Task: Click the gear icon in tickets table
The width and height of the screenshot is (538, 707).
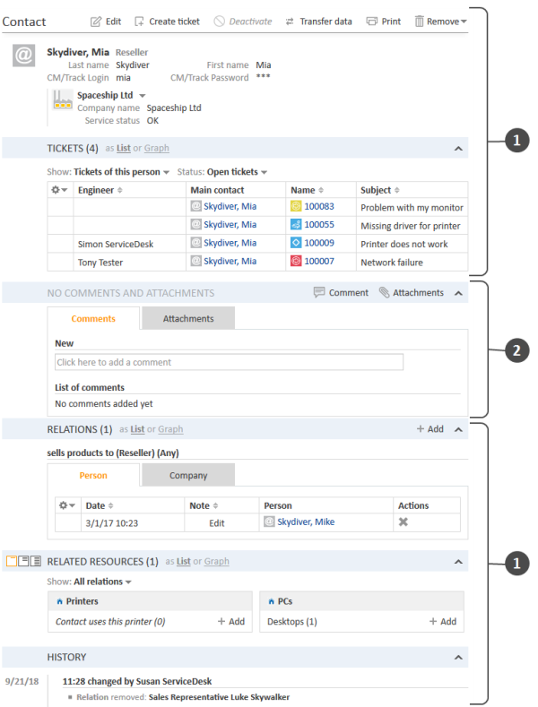Action: [x=60, y=190]
